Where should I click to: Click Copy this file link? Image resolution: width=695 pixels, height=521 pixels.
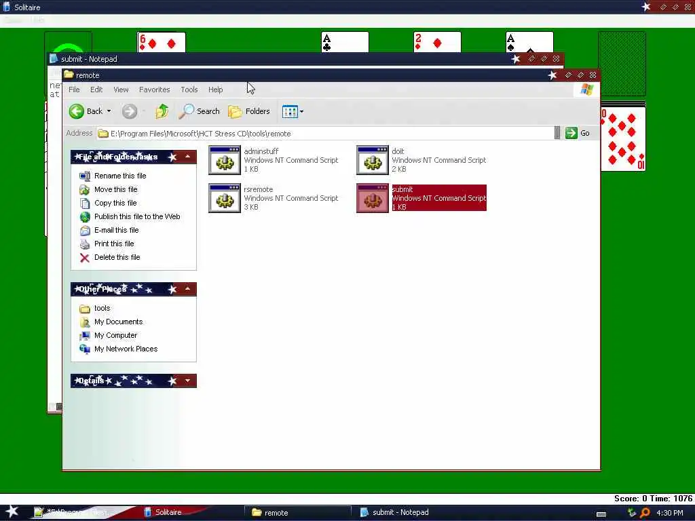(115, 203)
